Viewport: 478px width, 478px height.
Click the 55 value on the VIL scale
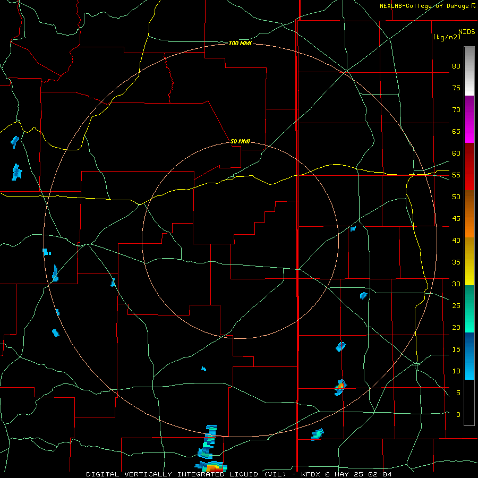tap(456, 175)
